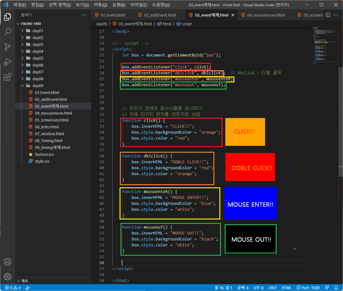Collapse the FRONT-END root folder

[x=18, y=24]
